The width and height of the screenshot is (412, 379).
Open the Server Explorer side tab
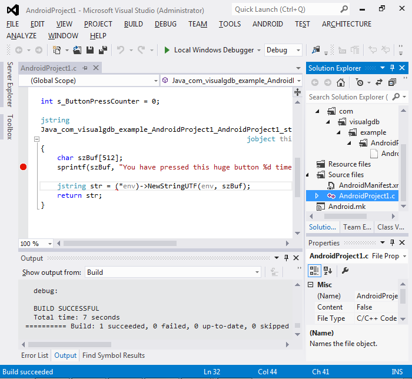(10, 84)
